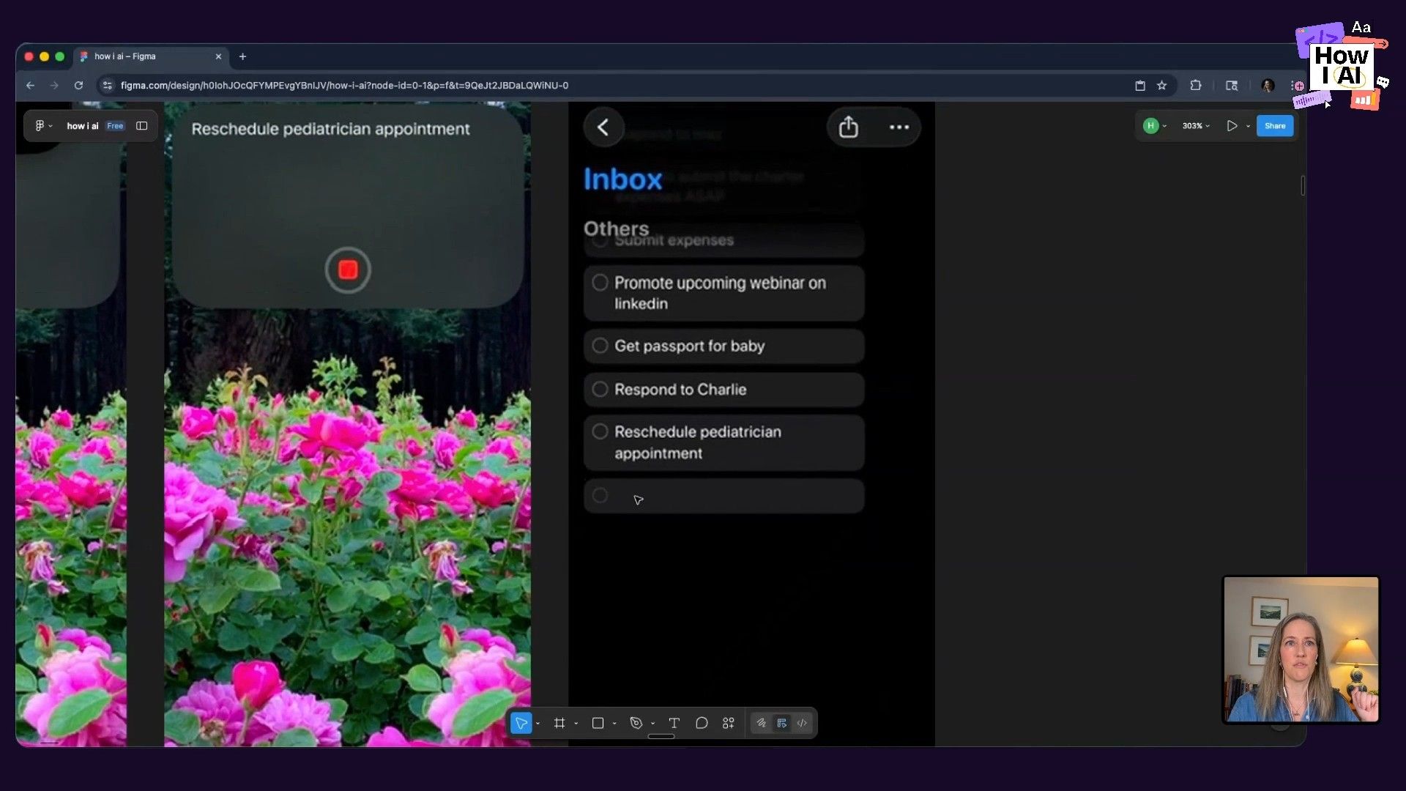Open the present options dropdown arrow
This screenshot has width=1406, height=791.
tap(1249, 126)
